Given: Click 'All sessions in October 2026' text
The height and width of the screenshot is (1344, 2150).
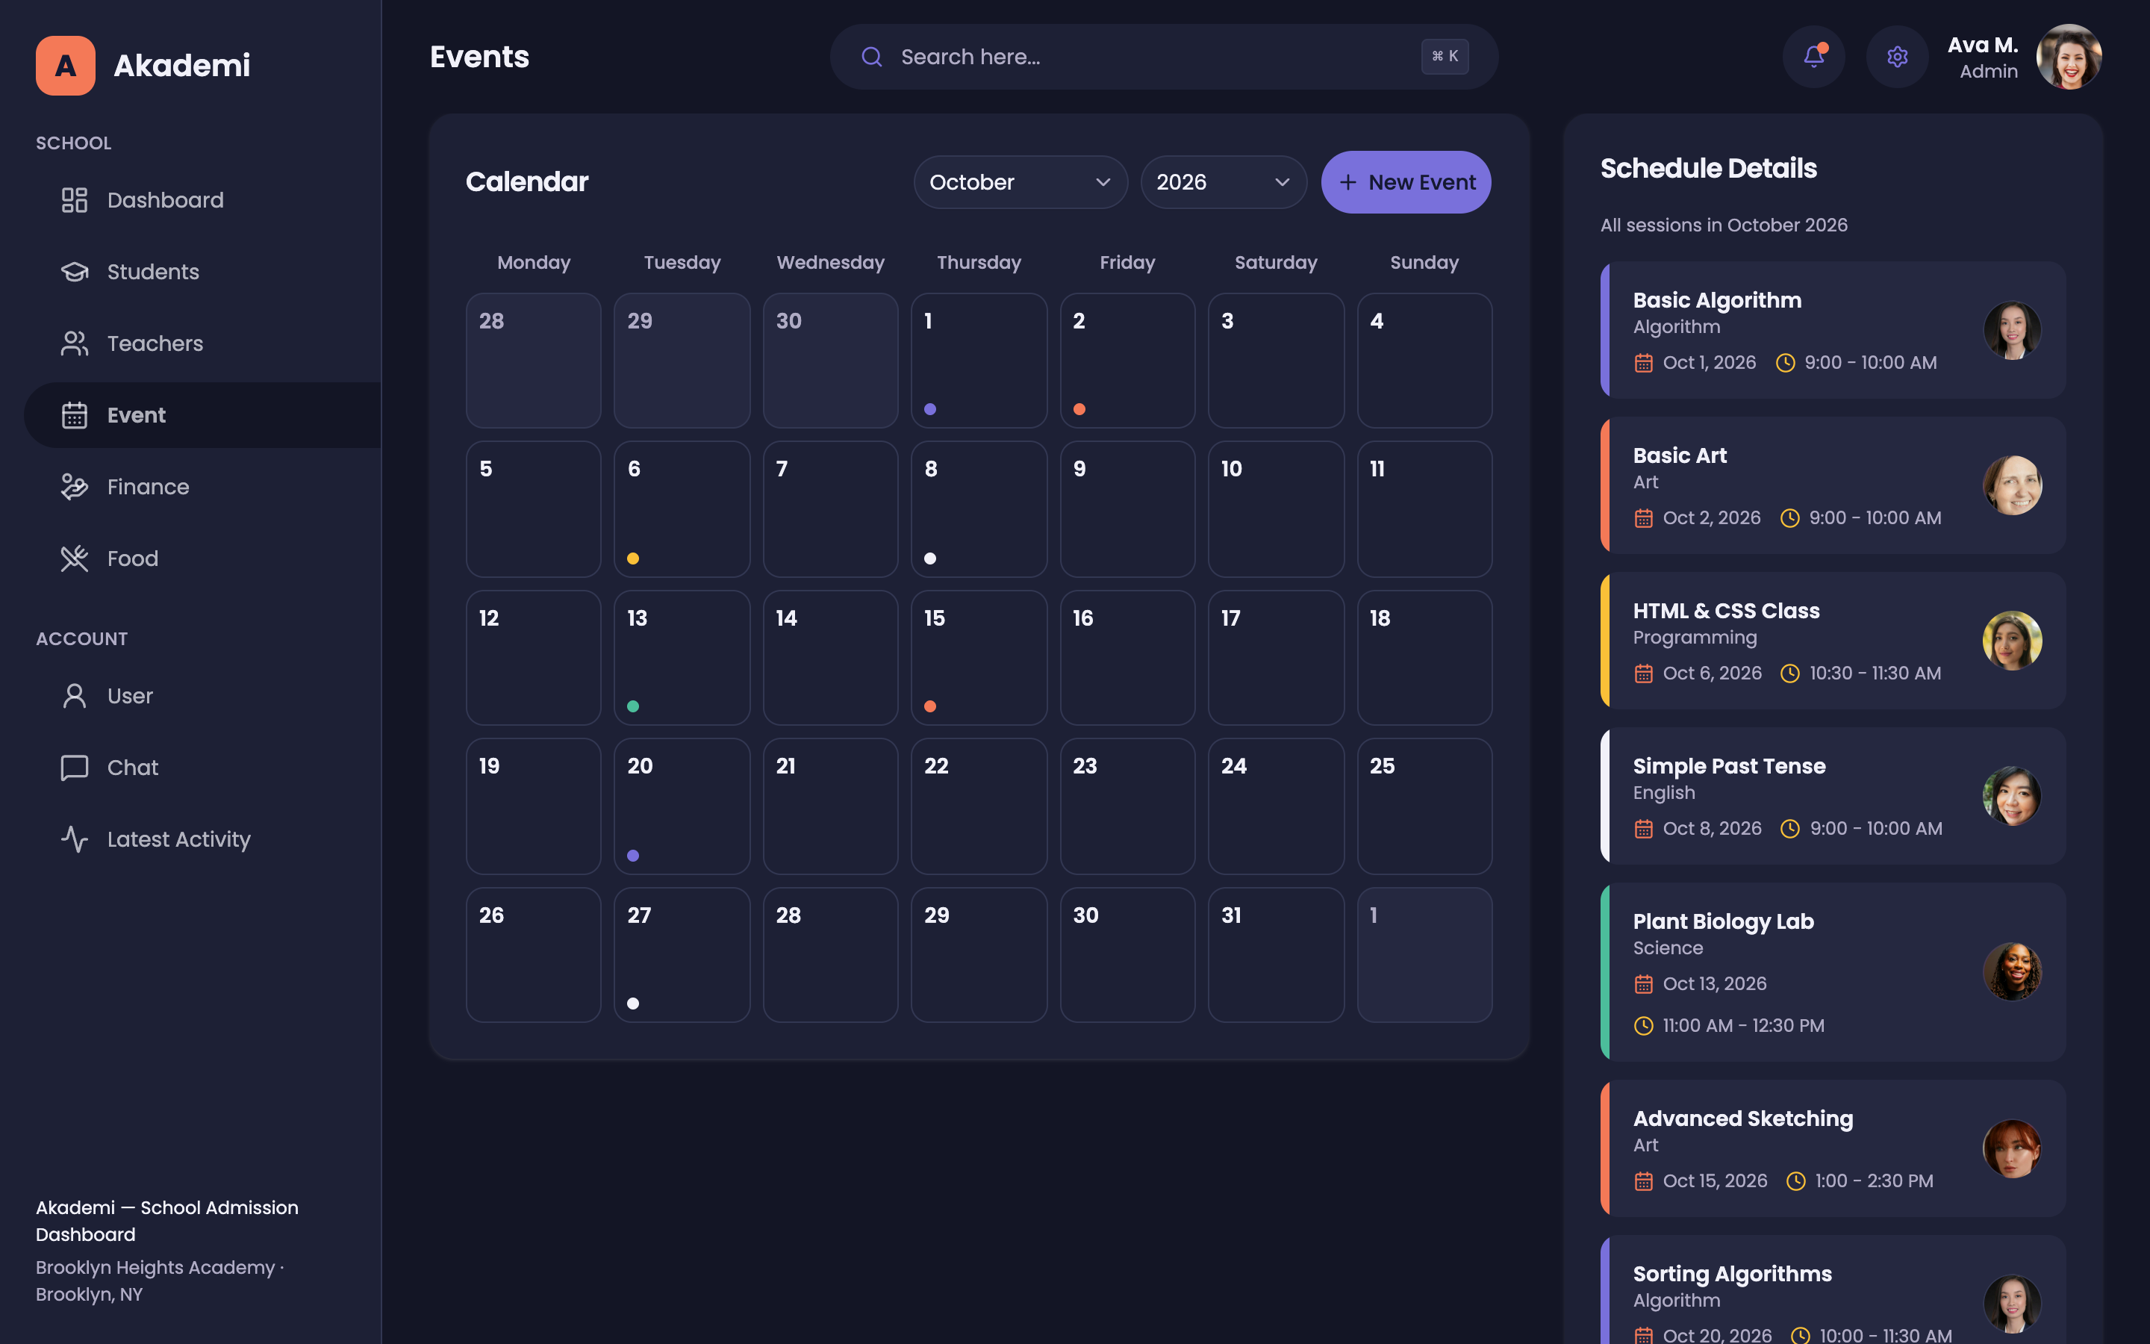Looking at the screenshot, I should 1724,225.
